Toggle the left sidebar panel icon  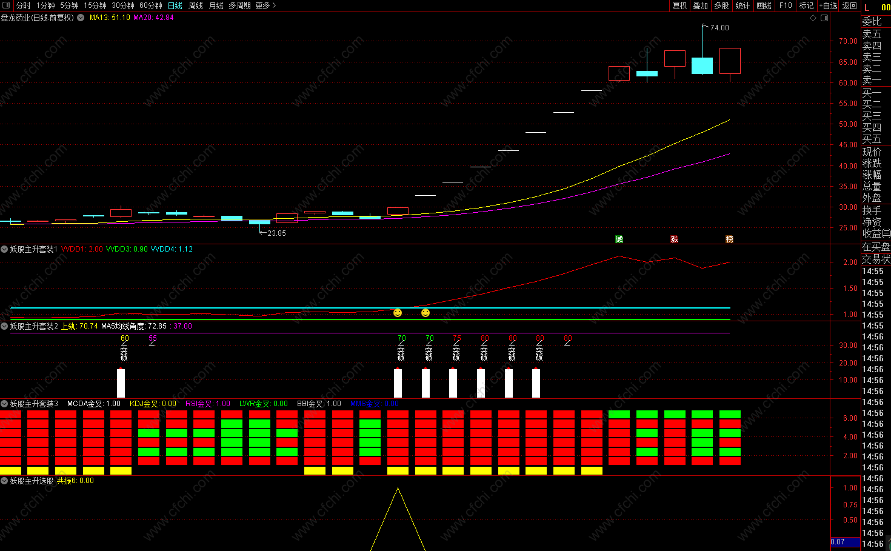pos(7,5)
